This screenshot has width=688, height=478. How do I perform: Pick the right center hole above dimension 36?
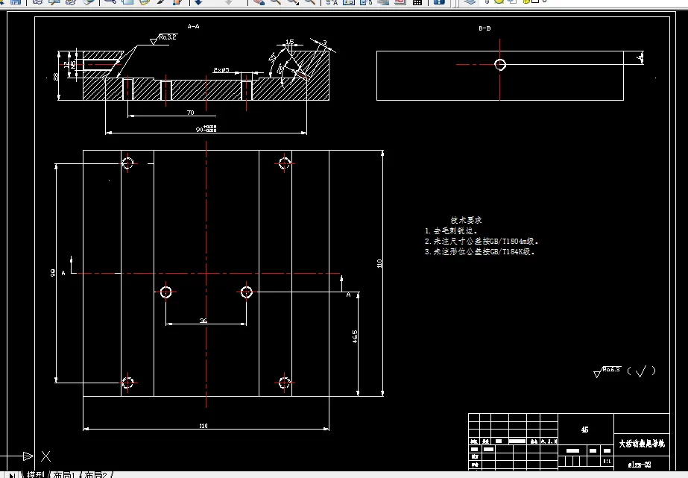tap(247, 292)
